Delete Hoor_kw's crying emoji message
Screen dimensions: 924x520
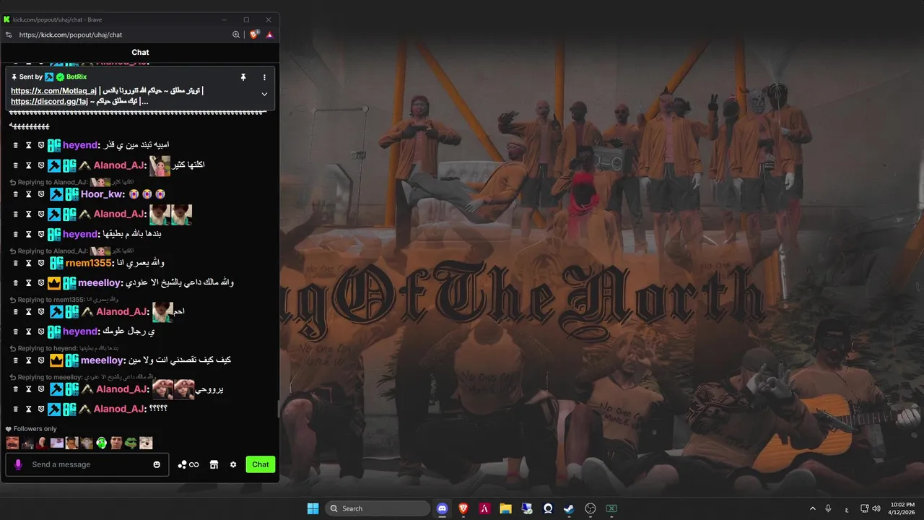click(x=16, y=194)
